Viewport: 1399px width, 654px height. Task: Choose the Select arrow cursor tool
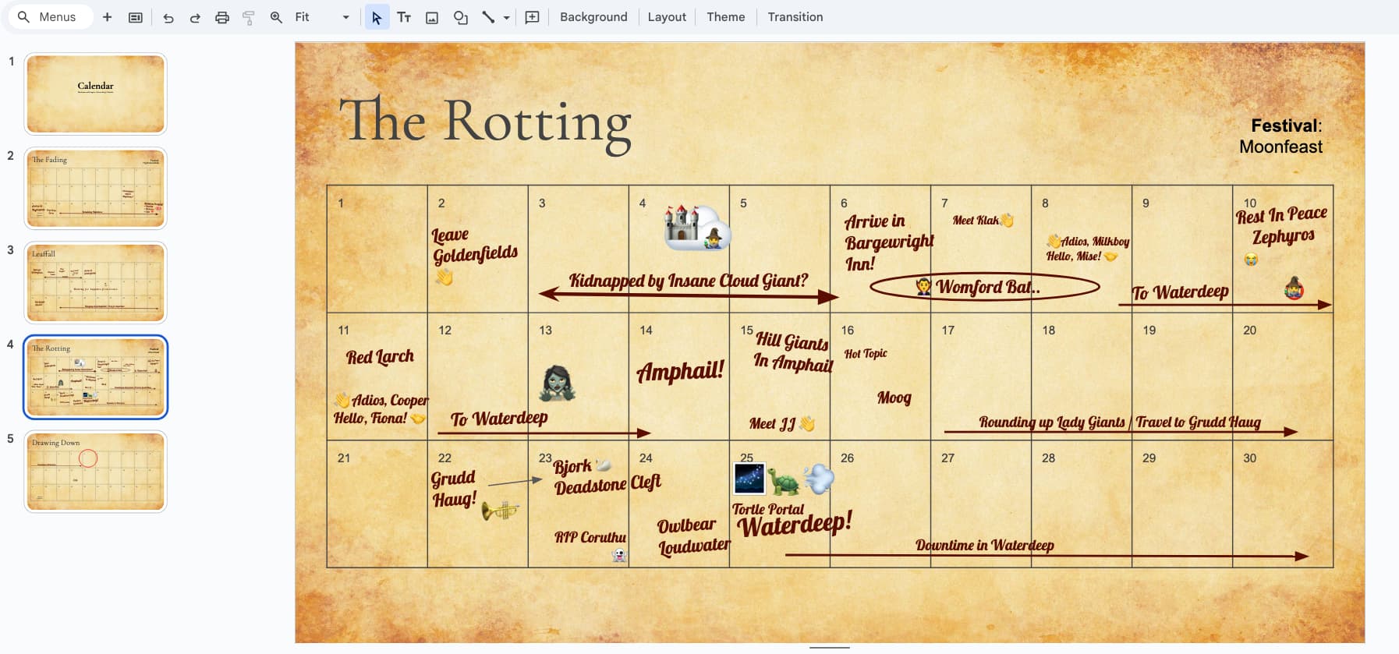coord(377,17)
